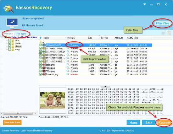
Task: Click the scan completed monitor icon
Action: [12, 23]
